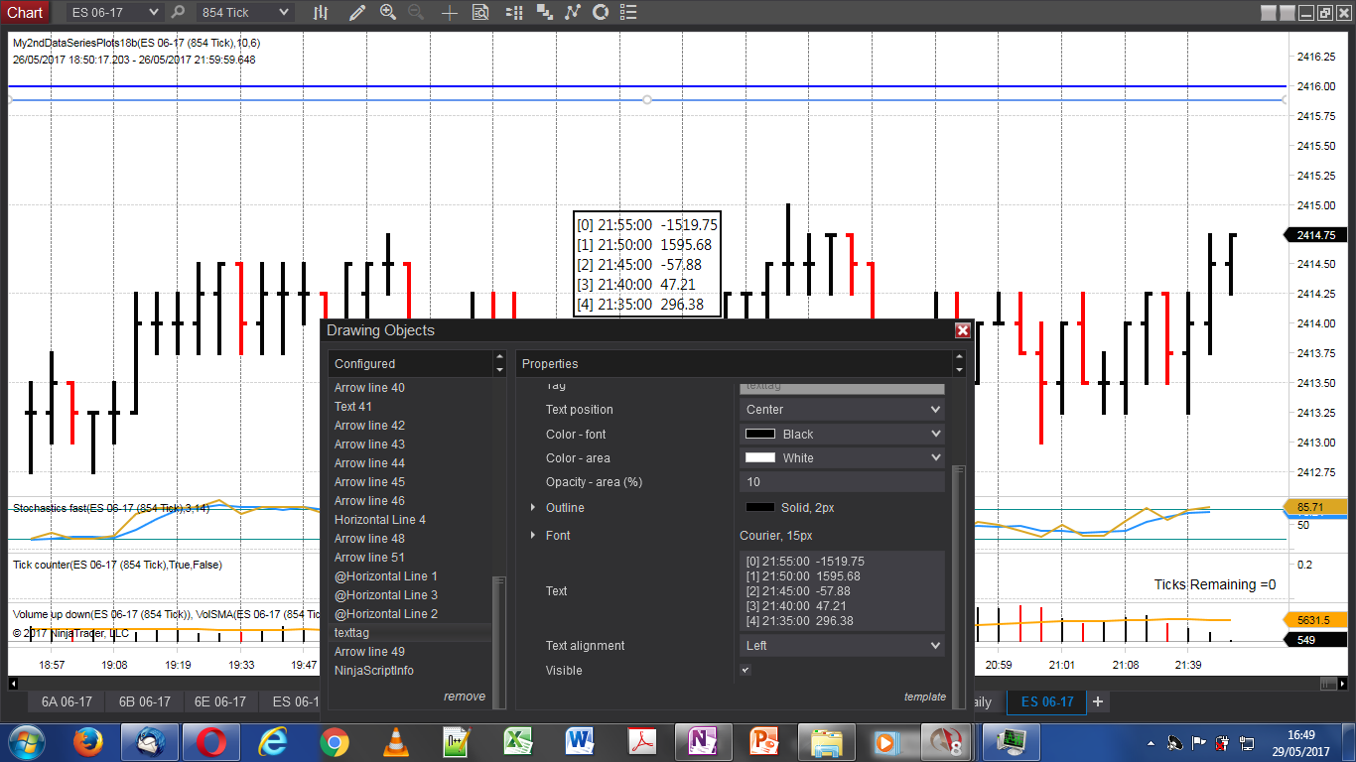The width and height of the screenshot is (1356, 762).
Task: Click the Stochastics fast indicator label
Action: click(111, 508)
